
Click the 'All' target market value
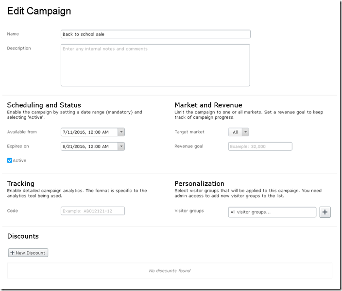(235, 132)
